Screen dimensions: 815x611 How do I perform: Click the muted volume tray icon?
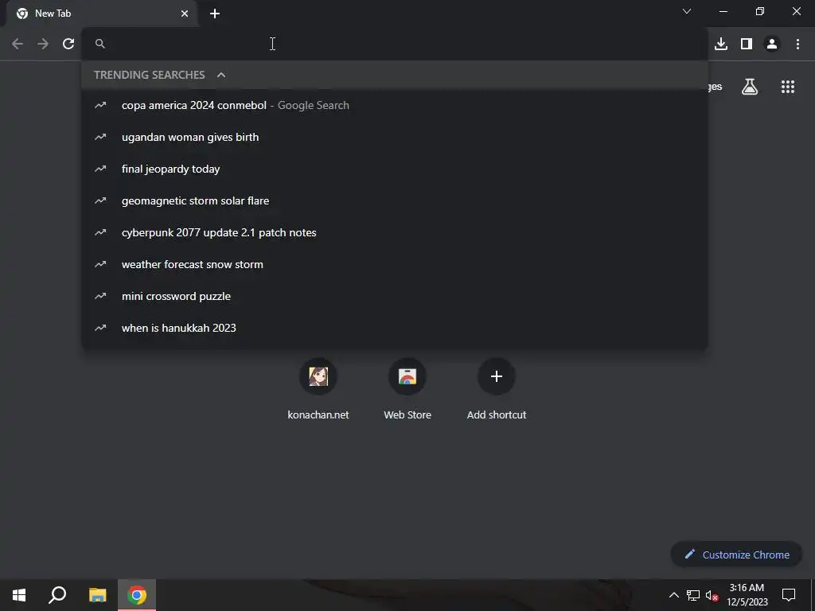(x=712, y=596)
